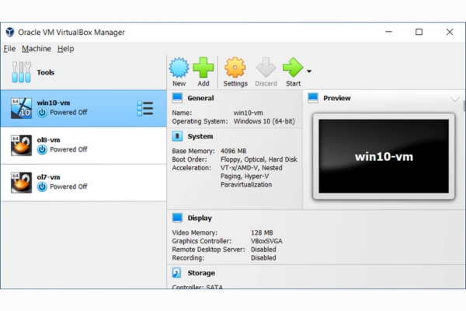Start the VM with the green arrow
This screenshot has height=311, width=466.
point(293,68)
